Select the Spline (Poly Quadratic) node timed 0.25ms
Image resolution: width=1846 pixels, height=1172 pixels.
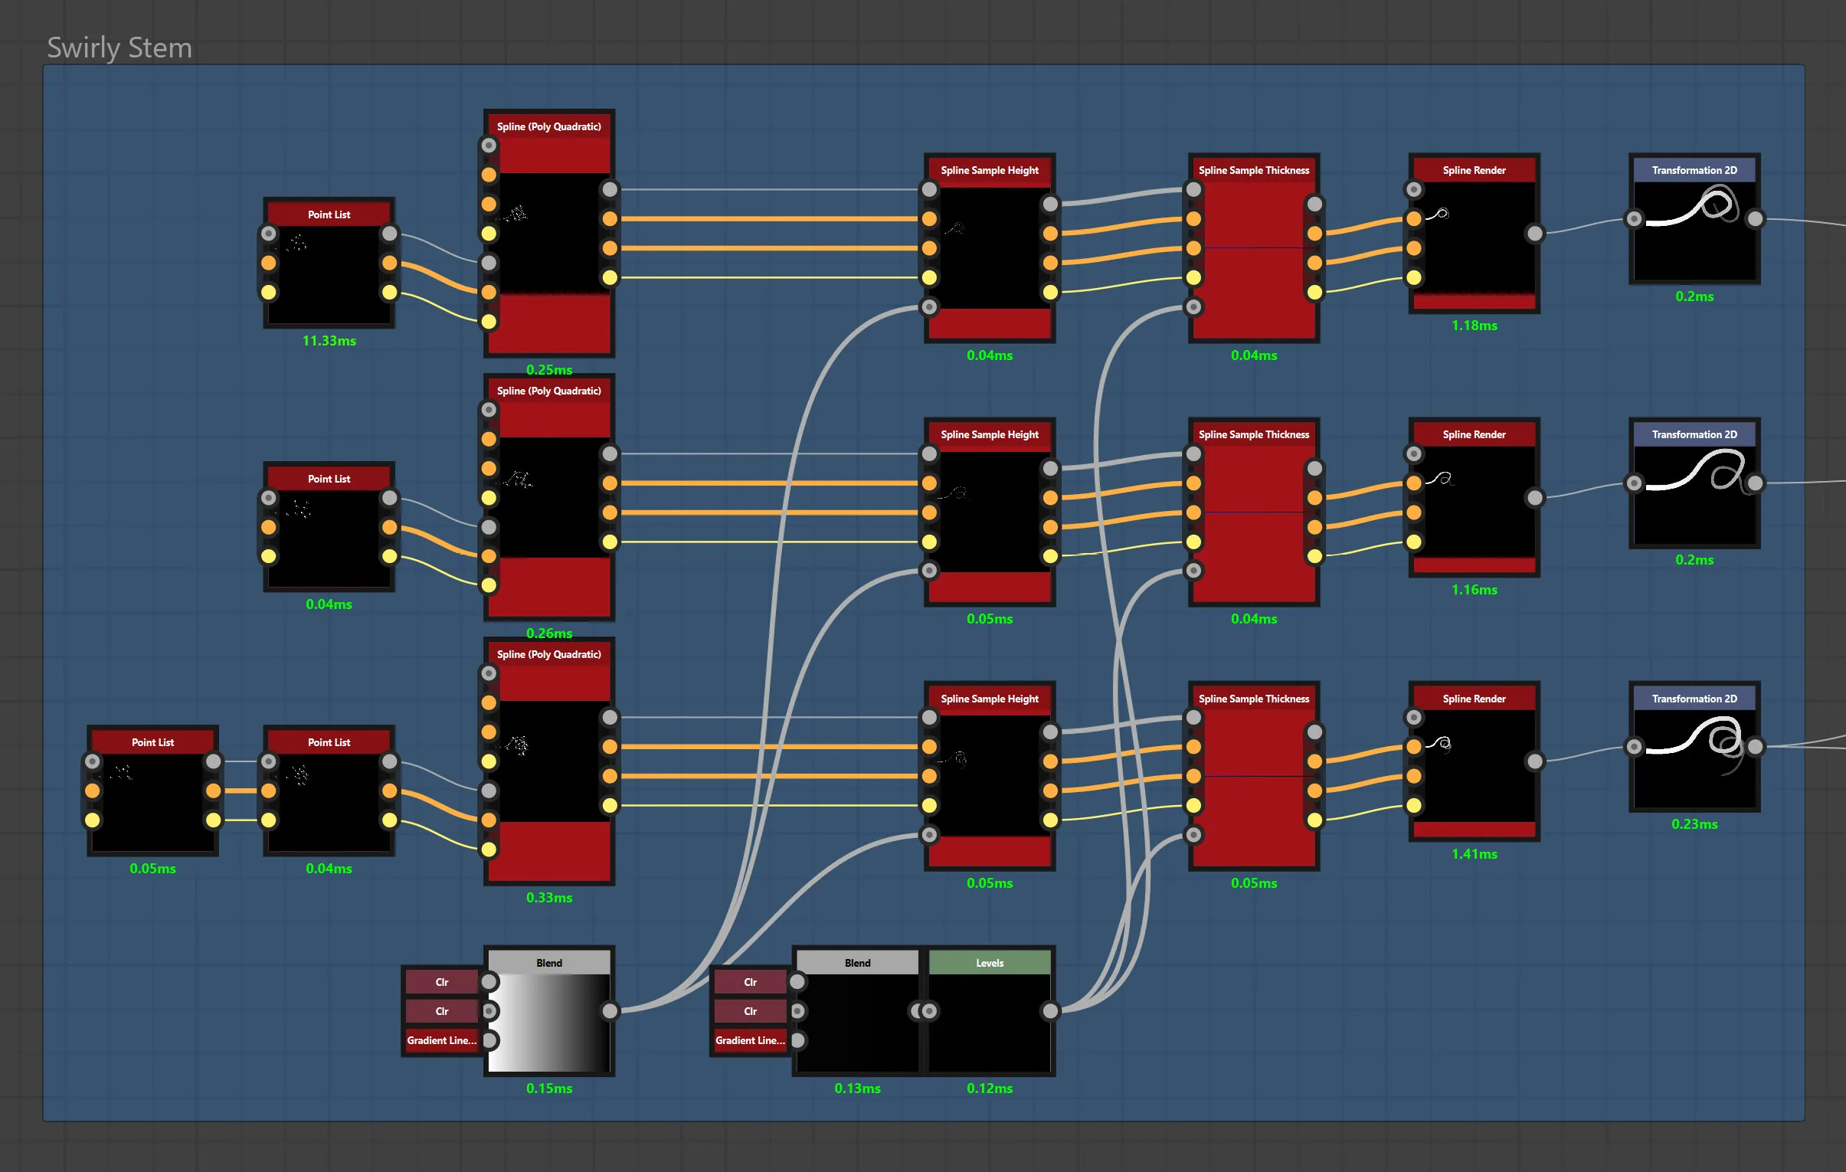point(549,233)
